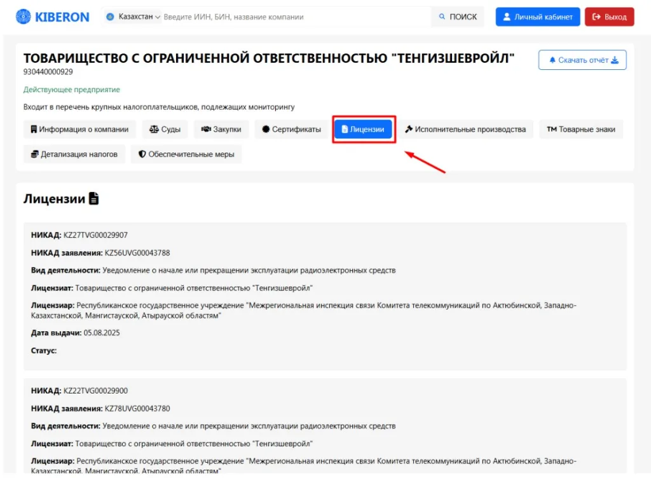Select the Лицензии tab
651x478 pixels.
click(363, 129)
